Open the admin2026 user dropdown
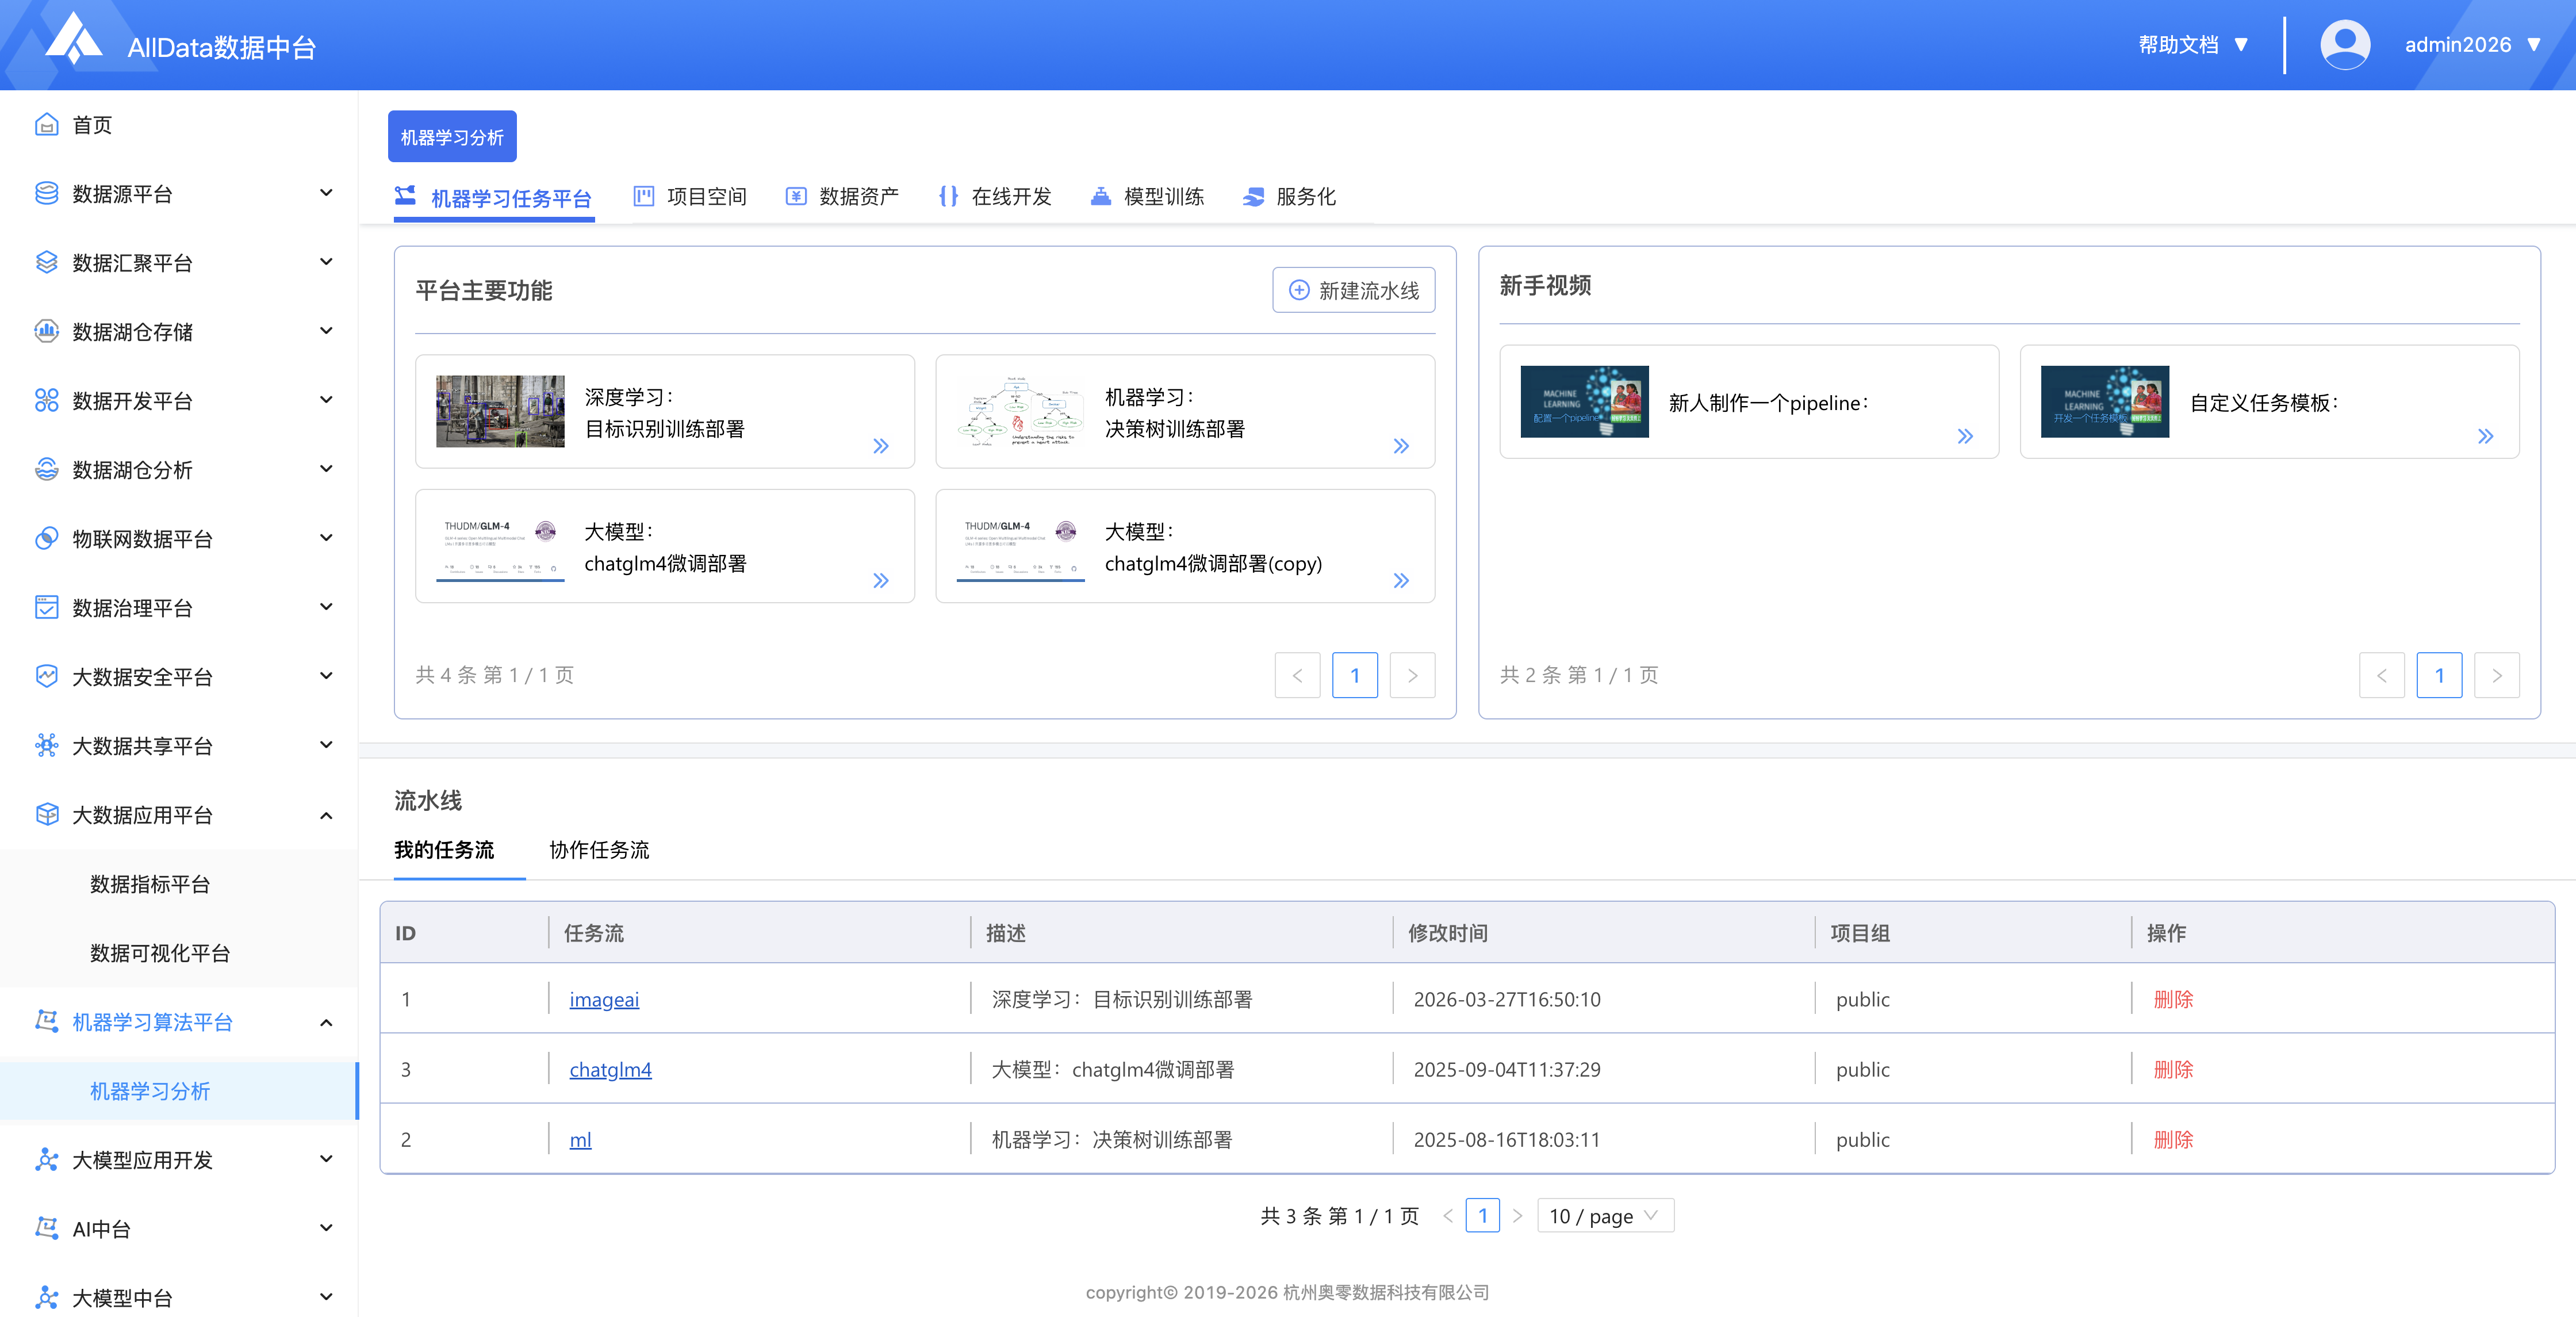Image resolution: width=2576 pixels, height=1317 pixels. point(2472,45)
